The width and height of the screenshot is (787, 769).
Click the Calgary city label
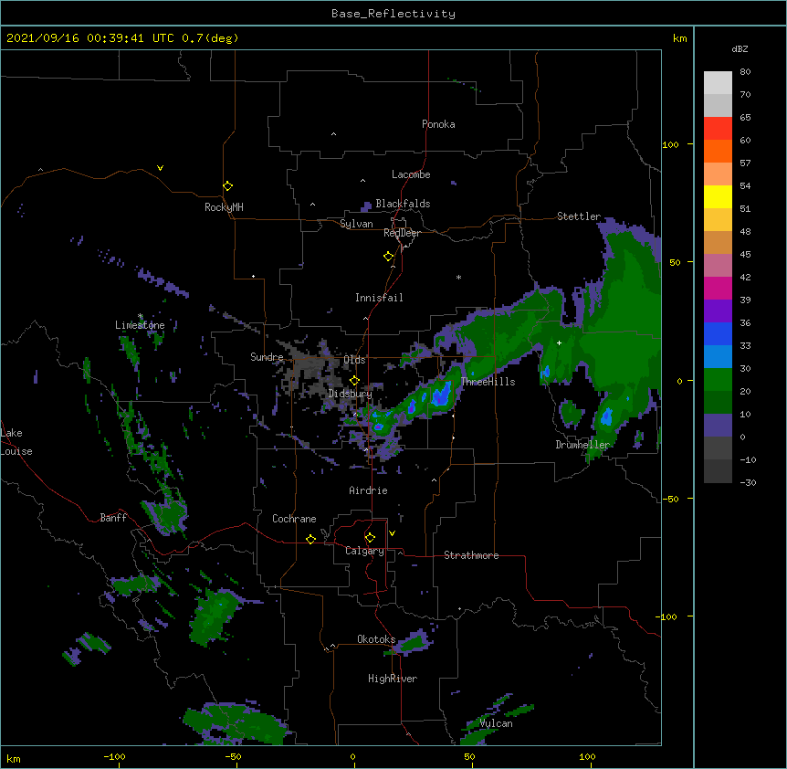[364, 551]
